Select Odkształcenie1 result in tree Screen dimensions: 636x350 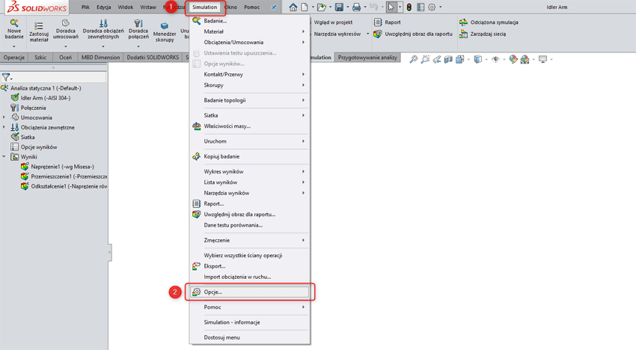pyautogui.click(x=64, y=186)
